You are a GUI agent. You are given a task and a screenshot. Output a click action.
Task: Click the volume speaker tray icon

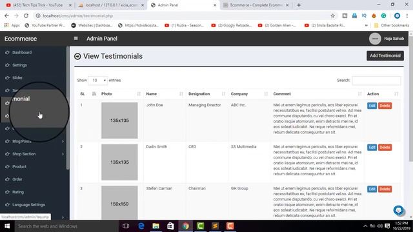pyautogui.click(x=379, y=226)
